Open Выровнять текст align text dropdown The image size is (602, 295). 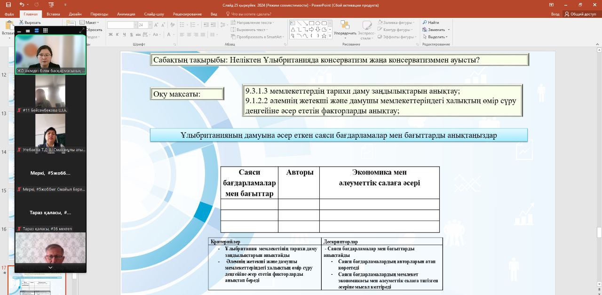[250, 29]
